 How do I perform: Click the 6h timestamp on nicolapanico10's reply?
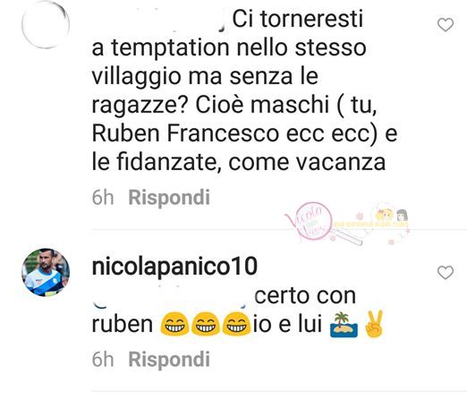tap(103, 360)
